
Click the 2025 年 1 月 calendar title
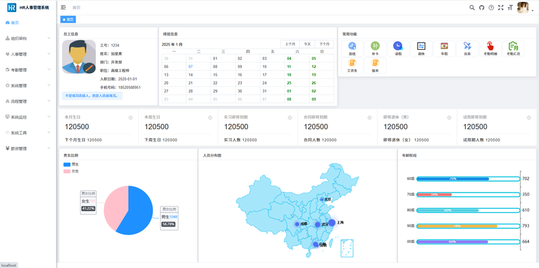click(172, 44)
